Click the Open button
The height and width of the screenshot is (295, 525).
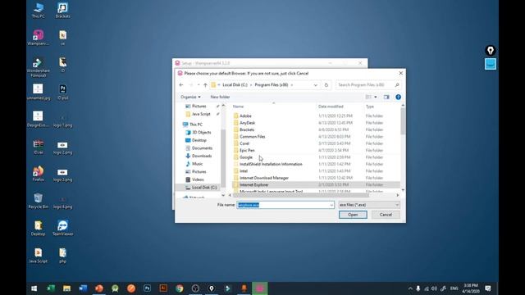(353, 215)
